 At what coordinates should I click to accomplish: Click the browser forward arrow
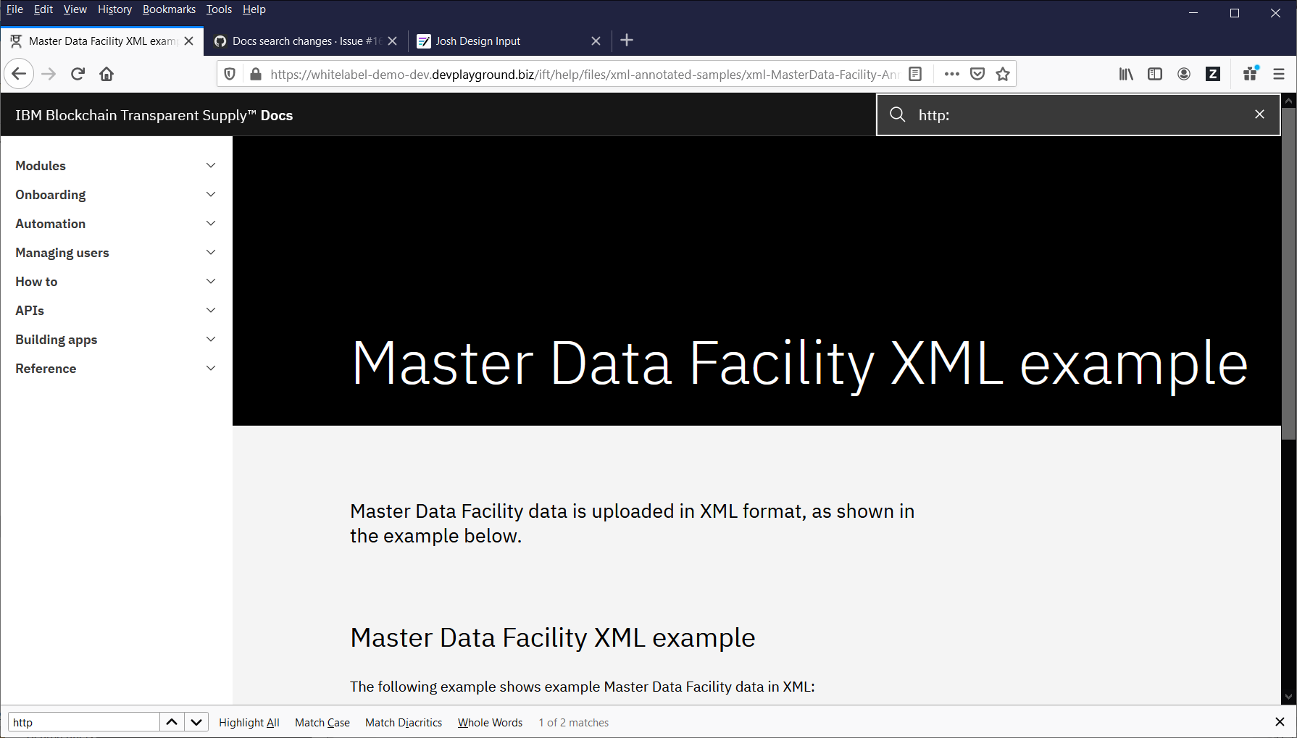pyautogui.click(x=49, y=74)
